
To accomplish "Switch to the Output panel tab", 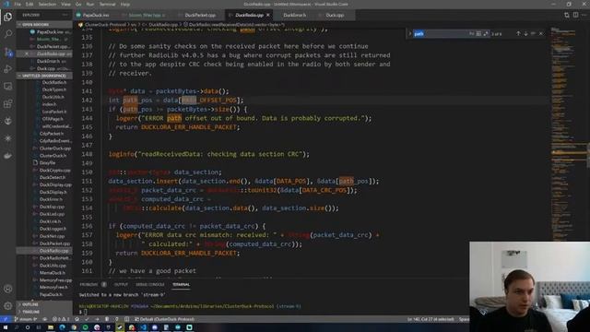I will 121,285.
